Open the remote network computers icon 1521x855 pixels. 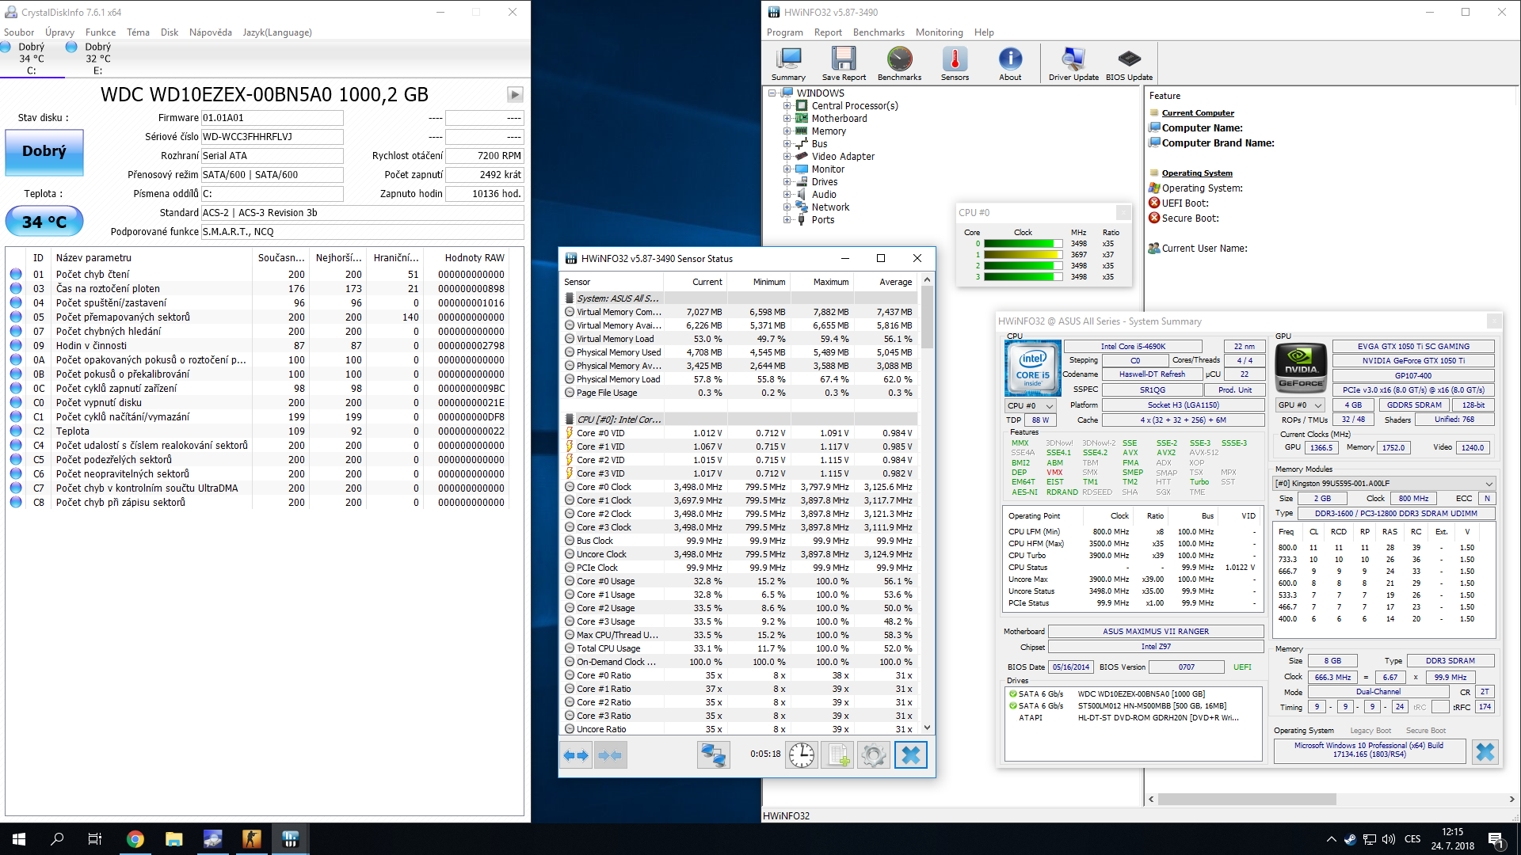(x=713, y=755)
